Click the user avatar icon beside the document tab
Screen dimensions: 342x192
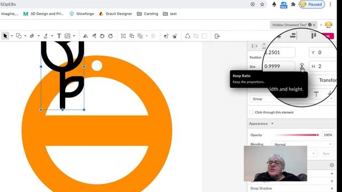[x=329, y=25]
